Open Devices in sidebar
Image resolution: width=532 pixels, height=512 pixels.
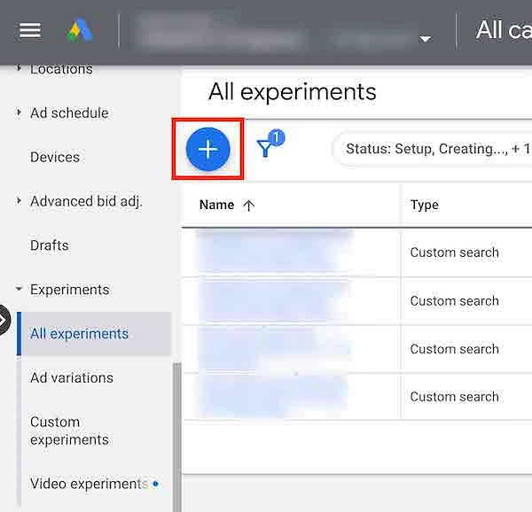click(55, 157)
